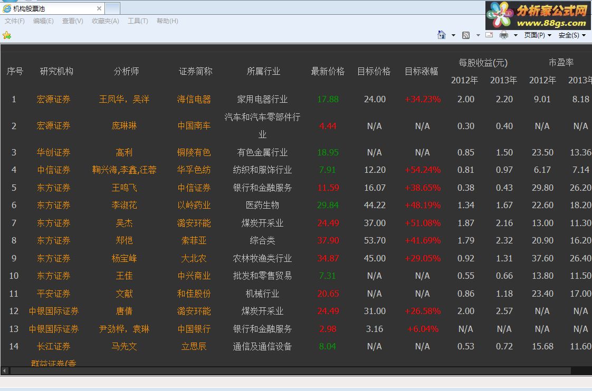Viewport: 592px width, 391px height.
Task: Click the 目标涨幅 column header
Action: [422, 71]
